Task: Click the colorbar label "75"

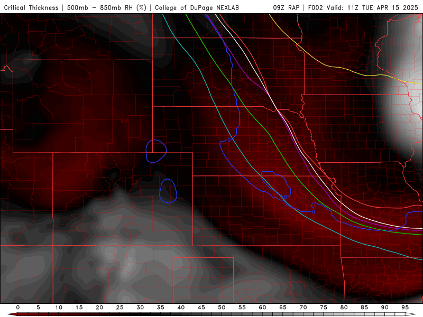Action: pos(324,307)
